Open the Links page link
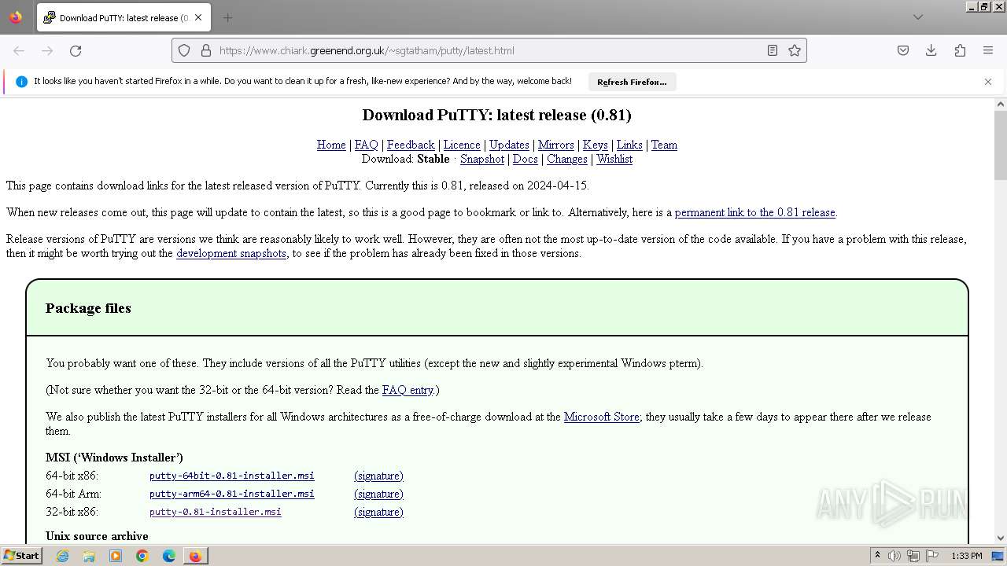Viewport: 1007px width, 566px height. 629,145
